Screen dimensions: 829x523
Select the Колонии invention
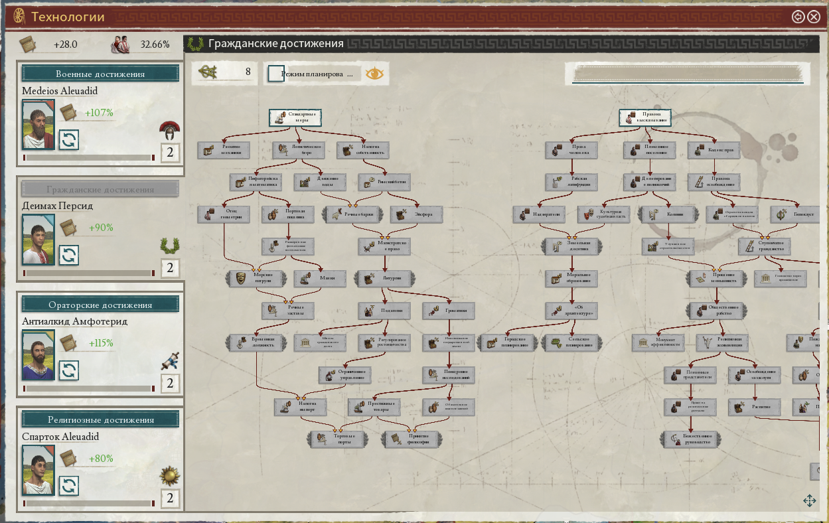tap(667, 214)
